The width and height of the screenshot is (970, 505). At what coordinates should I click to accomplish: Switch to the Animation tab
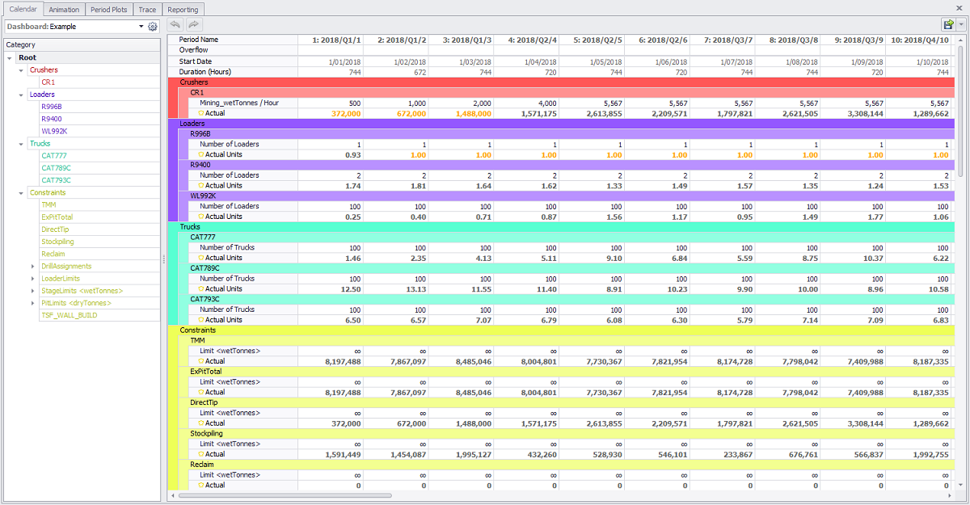pos(64,10)
